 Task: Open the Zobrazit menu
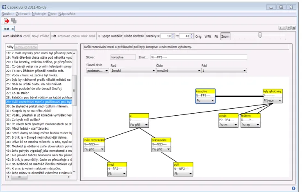[23, 14]
